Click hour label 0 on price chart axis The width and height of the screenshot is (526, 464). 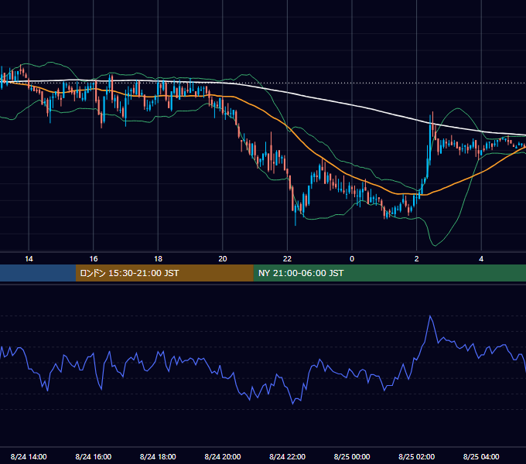coord(352,259)
